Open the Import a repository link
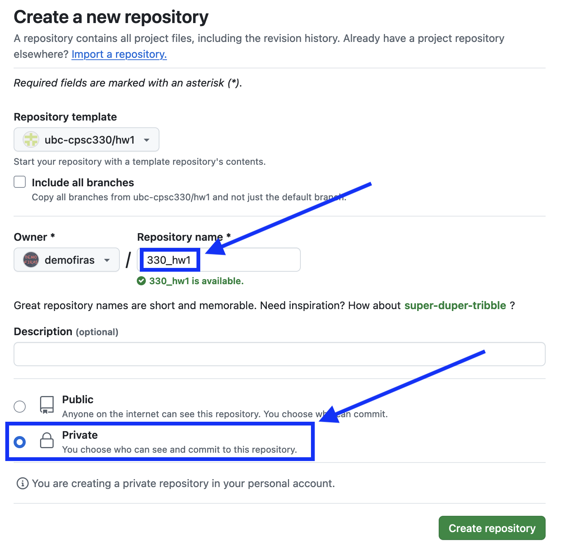 point(119,54)
